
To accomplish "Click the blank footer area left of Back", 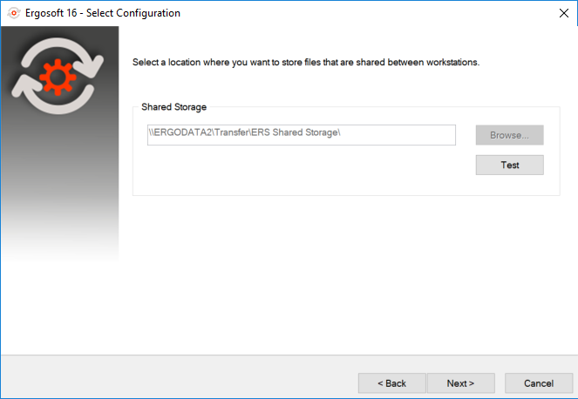I will (x=177, y=380).
